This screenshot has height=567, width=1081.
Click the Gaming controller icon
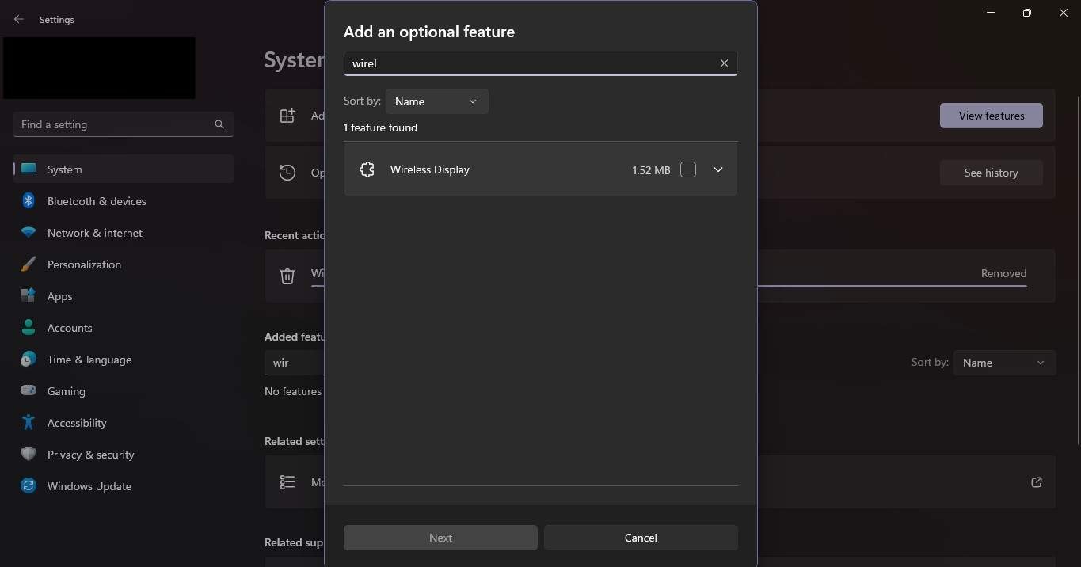pos(29,391)
